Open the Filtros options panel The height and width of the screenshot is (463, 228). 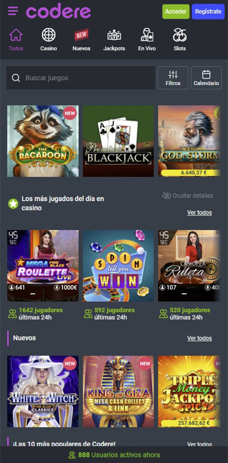click(173, 77)
